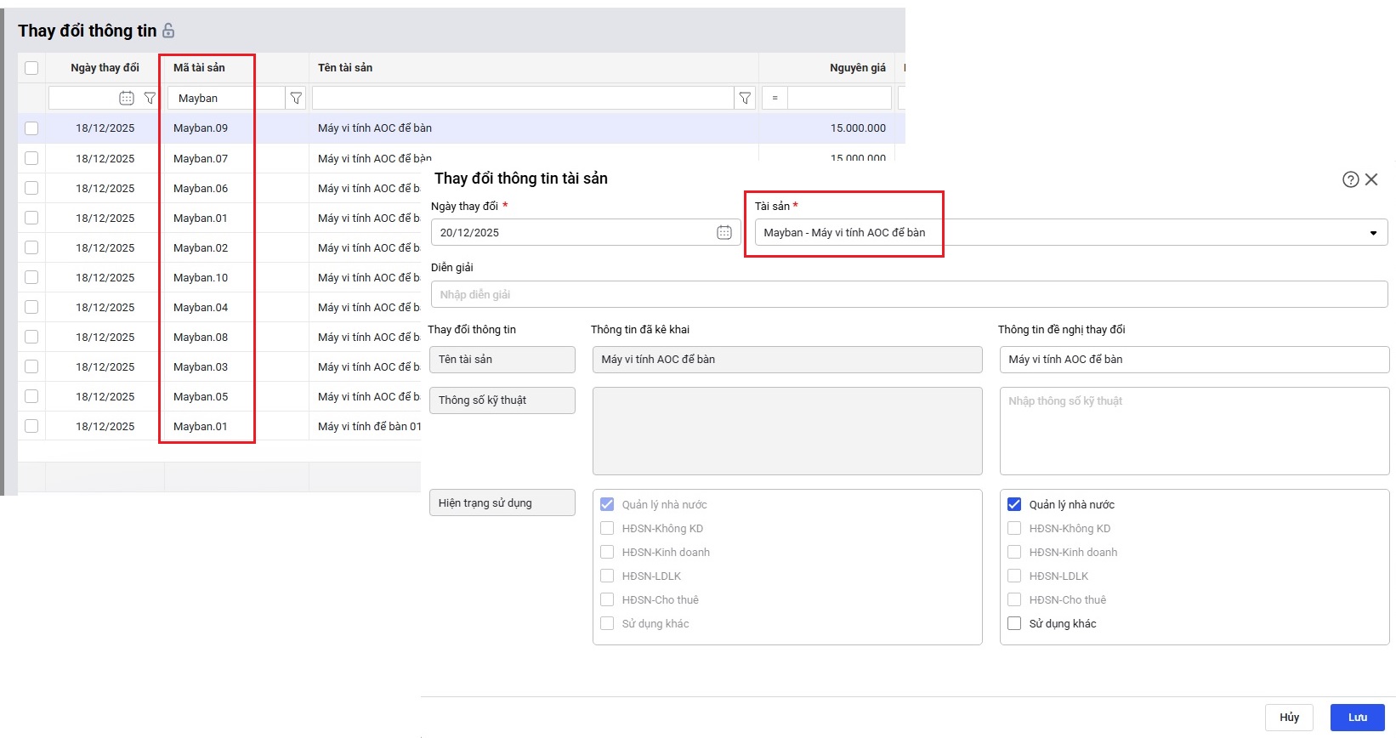The height and width of the screenshot is (738, 1396).
Task: Select the checkbox for row Mayban.09
Action: tap(31, 128)
